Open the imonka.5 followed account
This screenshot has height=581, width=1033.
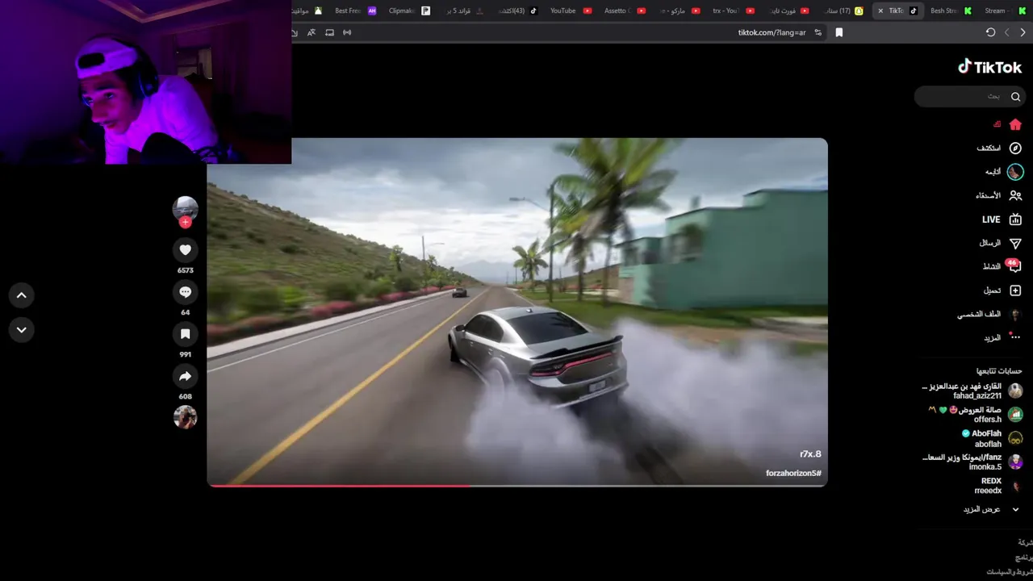[972, 462]
